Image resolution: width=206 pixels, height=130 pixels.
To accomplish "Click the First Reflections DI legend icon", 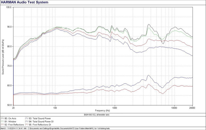I will pos(27,125).
